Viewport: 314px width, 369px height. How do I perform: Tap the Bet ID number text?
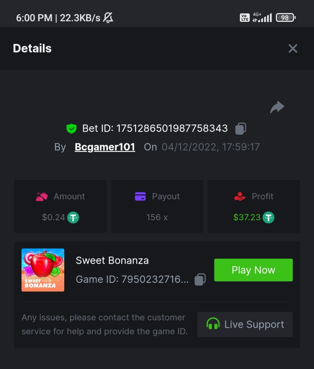[172, 129]
